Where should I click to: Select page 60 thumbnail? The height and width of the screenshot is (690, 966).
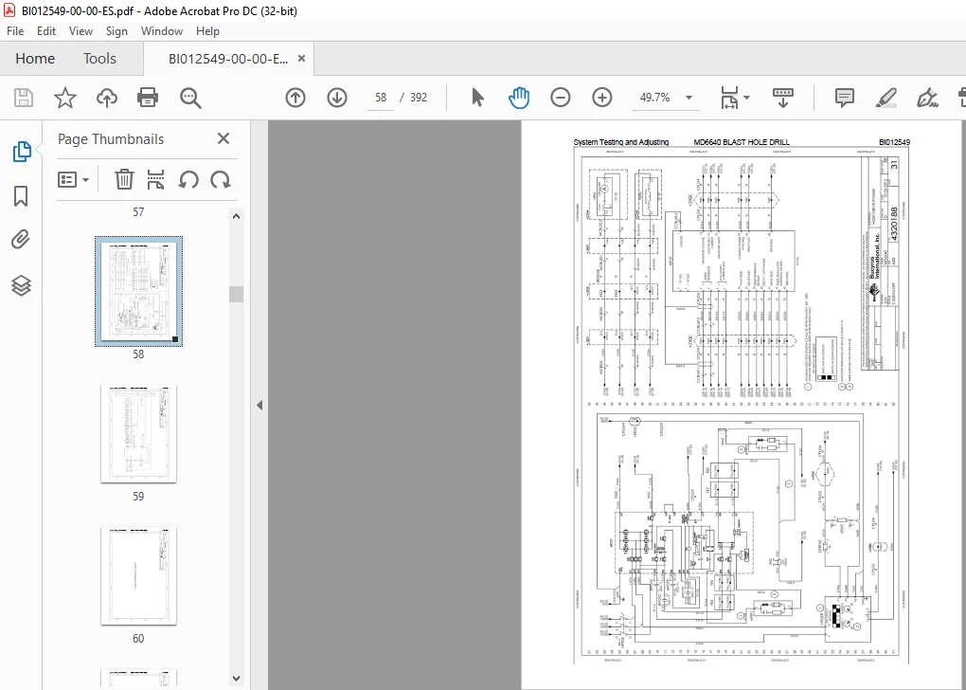click(138, 576)
